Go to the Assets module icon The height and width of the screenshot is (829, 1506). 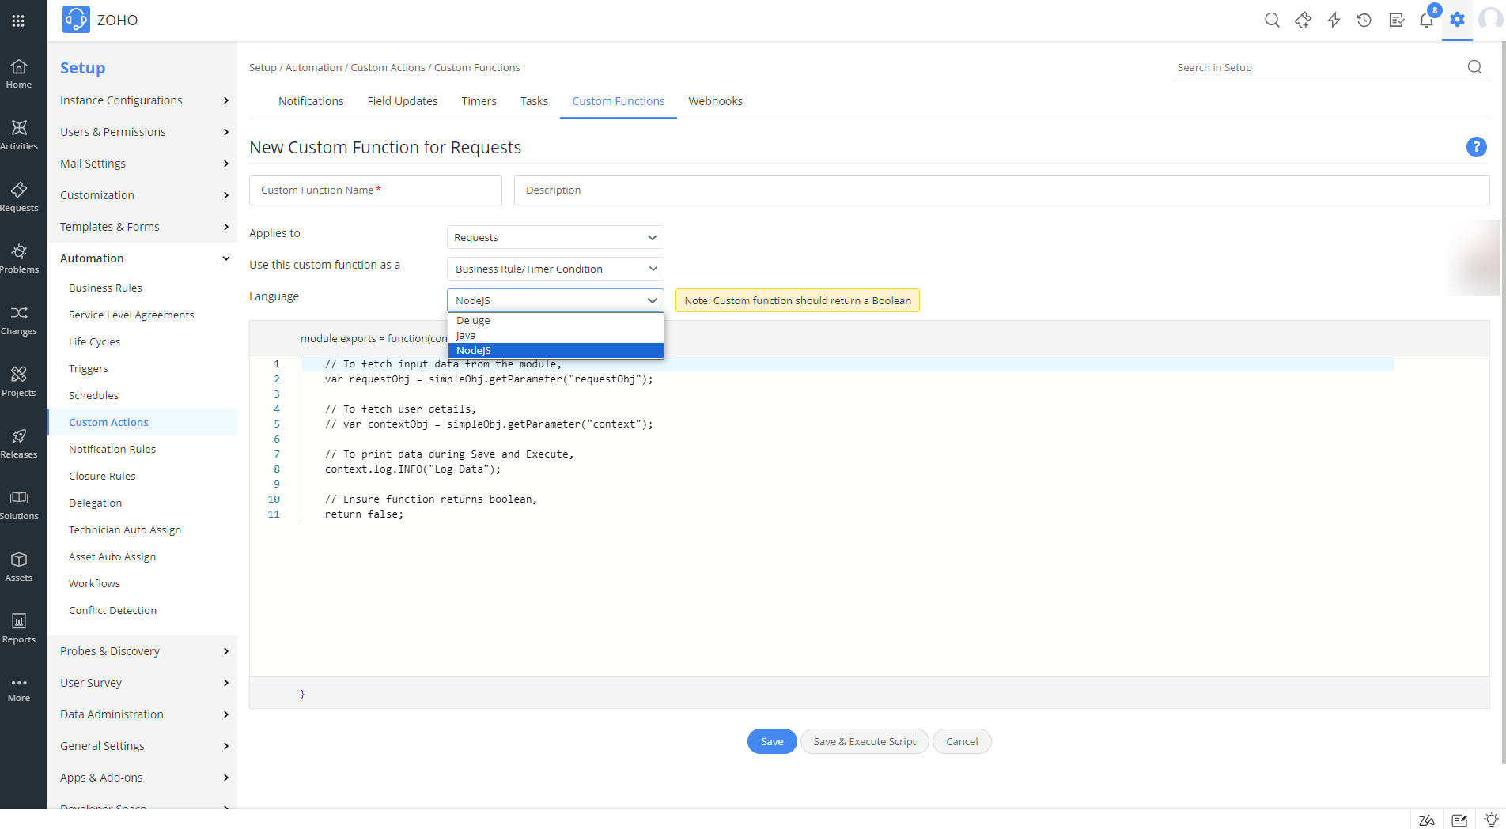[x=19, y=567]
